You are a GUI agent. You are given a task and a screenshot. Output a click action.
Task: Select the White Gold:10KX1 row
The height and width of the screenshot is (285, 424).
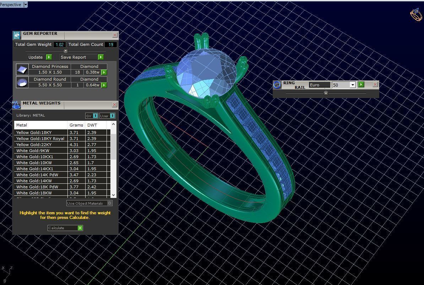pyautogui.click(x=62, y=156)
